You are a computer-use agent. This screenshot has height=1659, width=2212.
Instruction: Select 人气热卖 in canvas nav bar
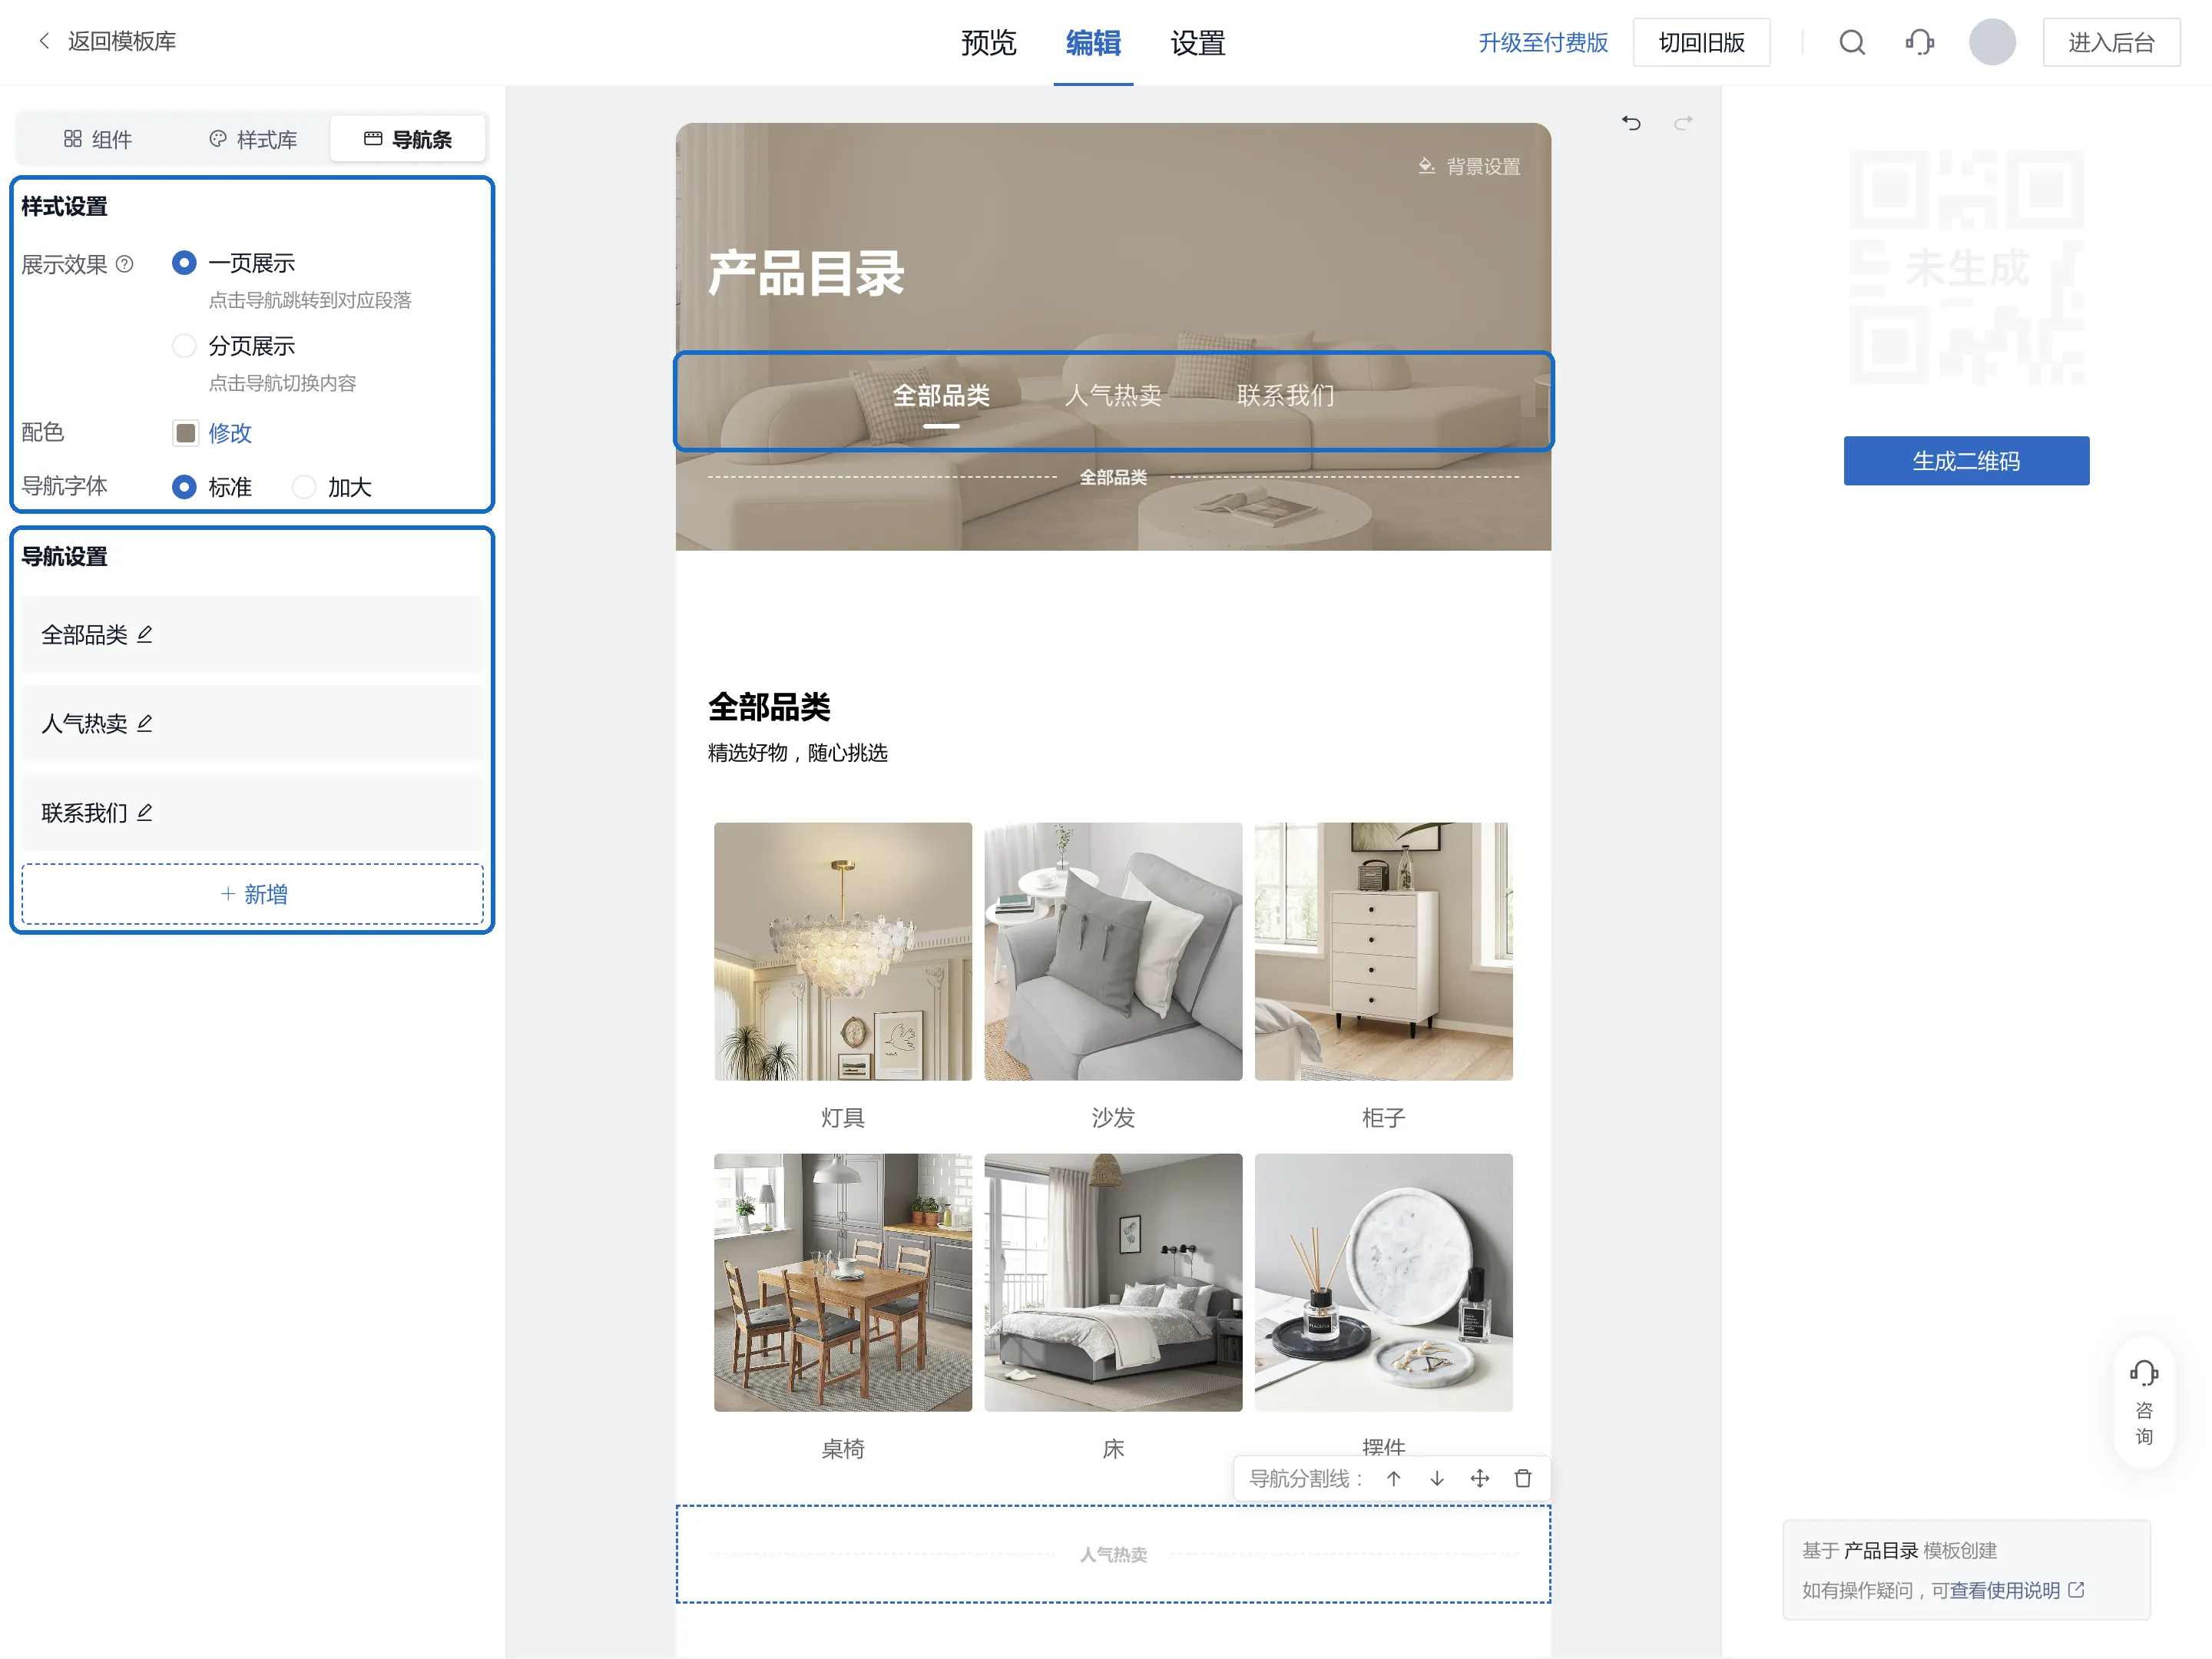tap(1113, 396)
